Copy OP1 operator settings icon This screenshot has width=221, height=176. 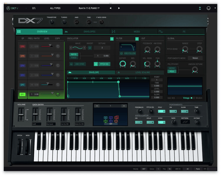58,94
